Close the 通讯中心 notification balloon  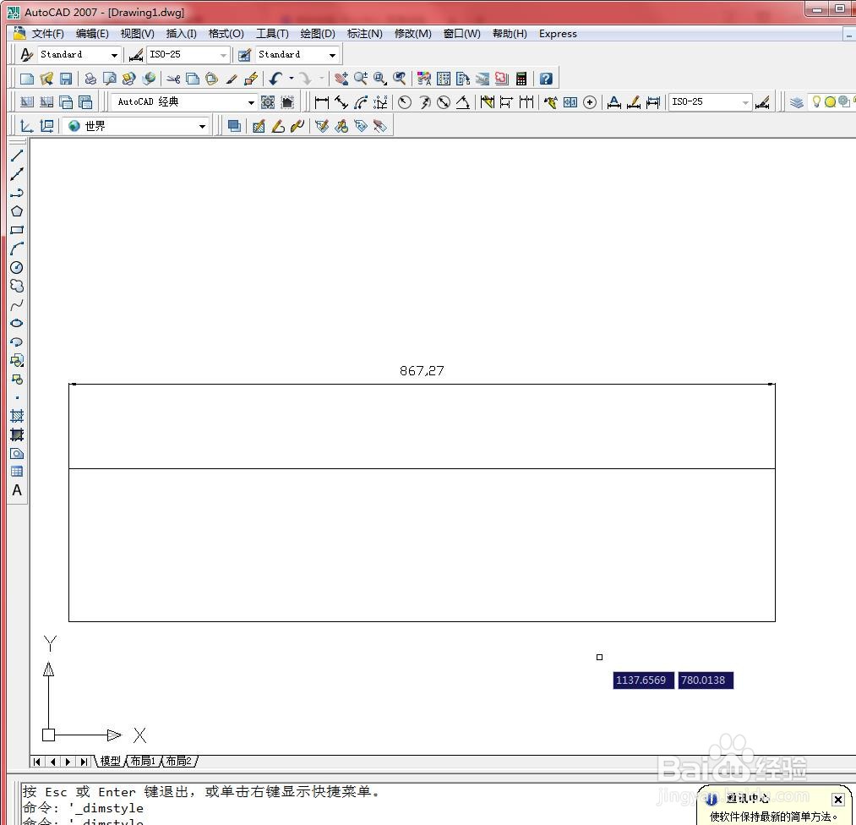(x=838, y=800)
